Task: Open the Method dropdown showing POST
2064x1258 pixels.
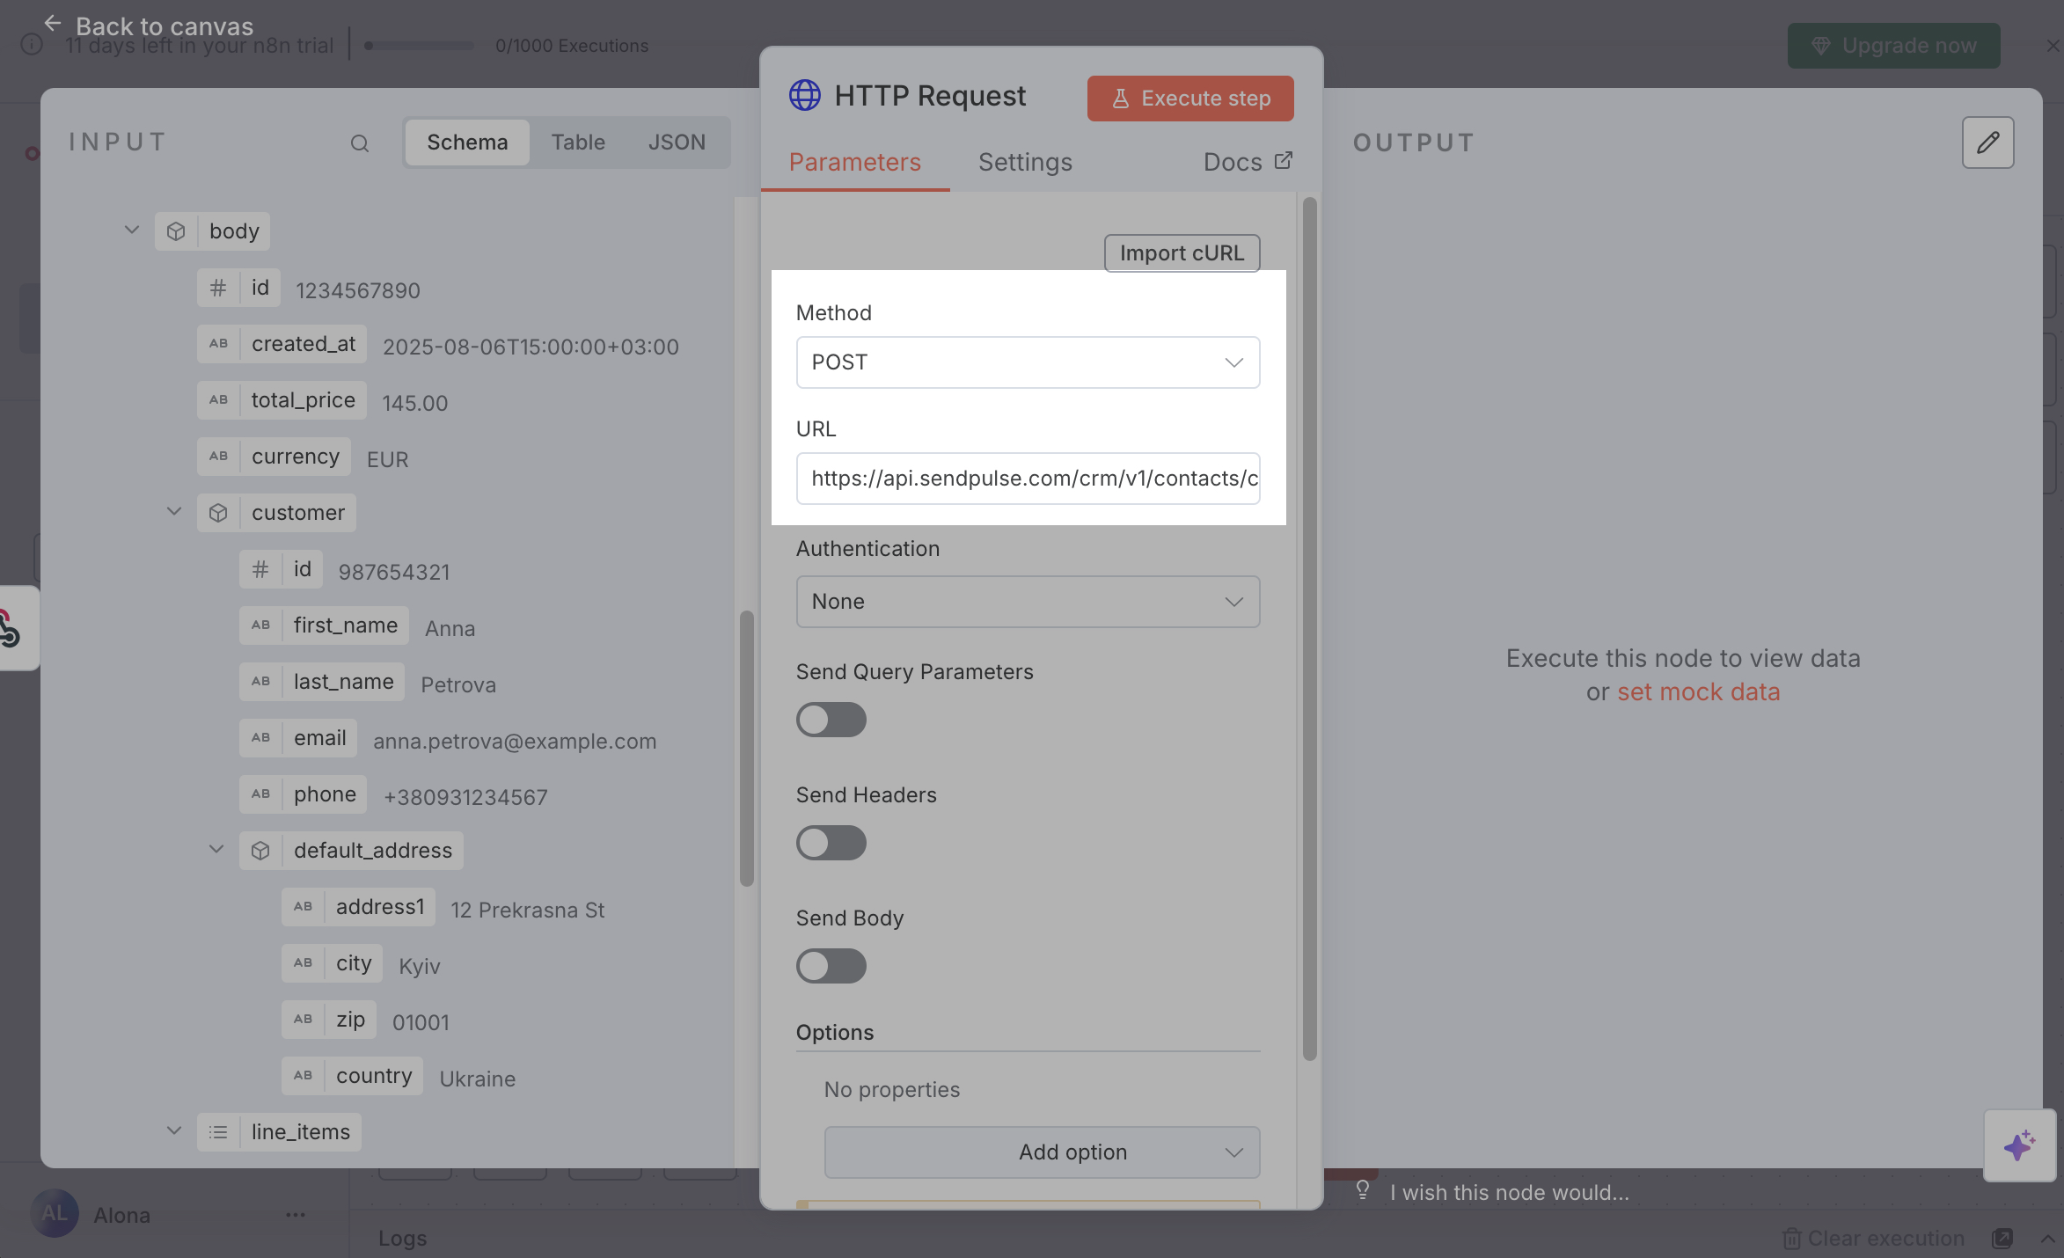Action: [1027, 362]
